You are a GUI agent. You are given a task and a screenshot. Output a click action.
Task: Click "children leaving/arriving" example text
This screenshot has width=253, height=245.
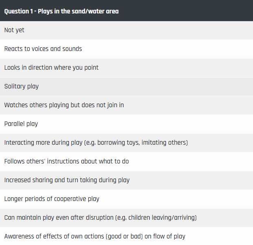[161, 218]
